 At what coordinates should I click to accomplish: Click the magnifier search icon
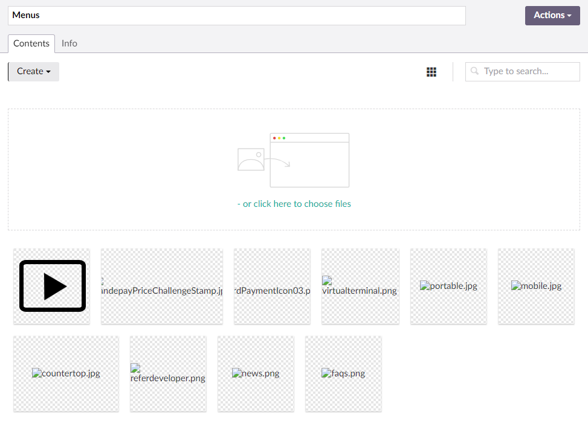click(474, 71)
